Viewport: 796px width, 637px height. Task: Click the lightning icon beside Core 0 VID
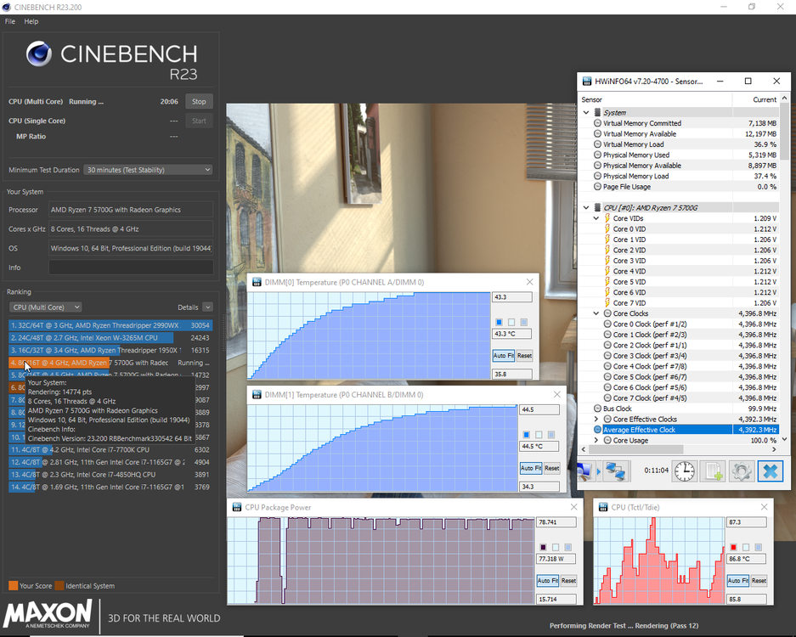point(607,229)
